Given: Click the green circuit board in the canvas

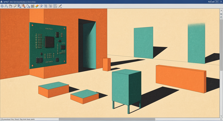Looking at the screenshot, I should point(48,45).
